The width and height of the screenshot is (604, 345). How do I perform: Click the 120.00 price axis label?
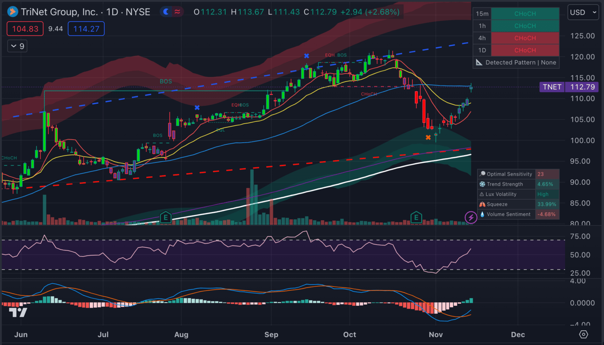(582, 57)
